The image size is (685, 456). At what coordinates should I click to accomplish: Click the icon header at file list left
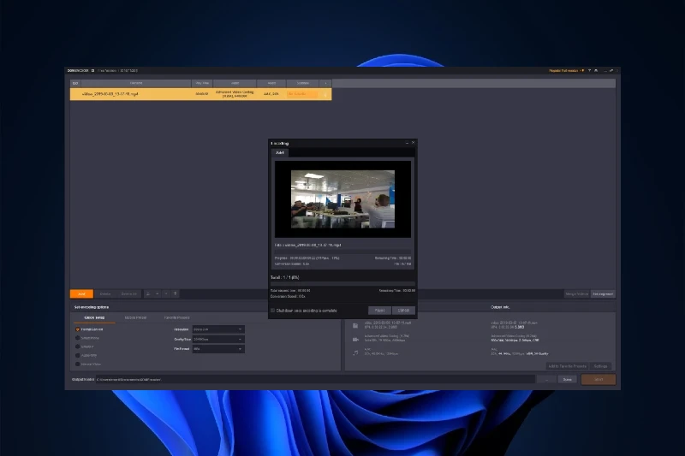click(x=75, y=83)
